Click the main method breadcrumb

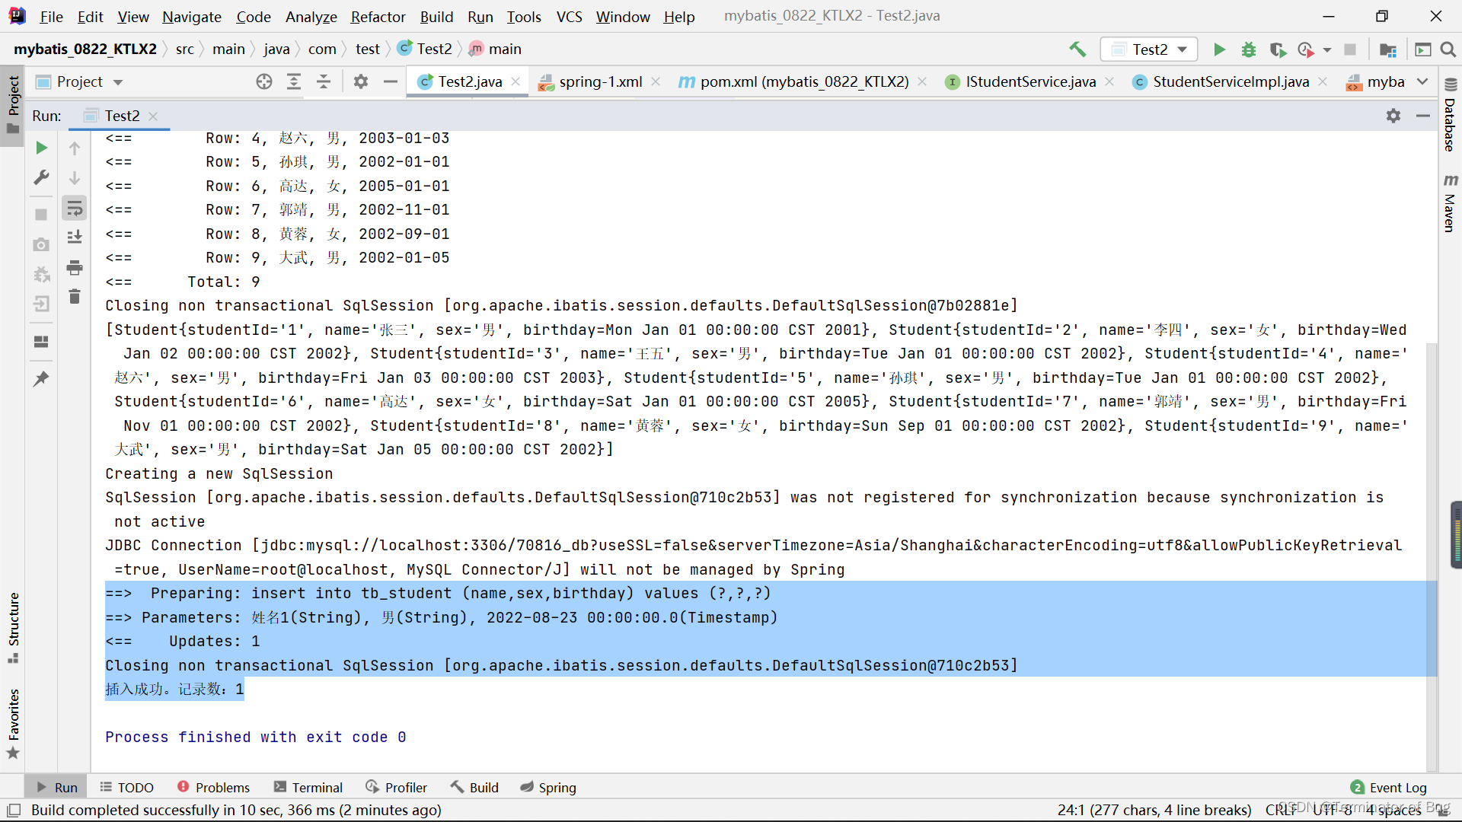click(x=496, y=49)
